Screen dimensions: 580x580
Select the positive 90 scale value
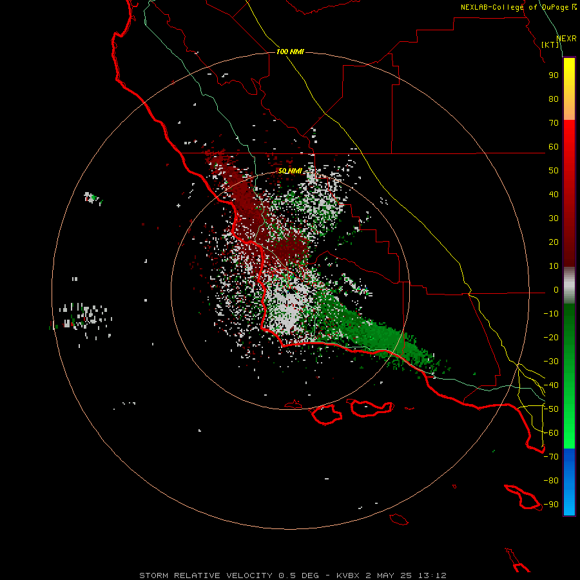(x=554, y=75)
